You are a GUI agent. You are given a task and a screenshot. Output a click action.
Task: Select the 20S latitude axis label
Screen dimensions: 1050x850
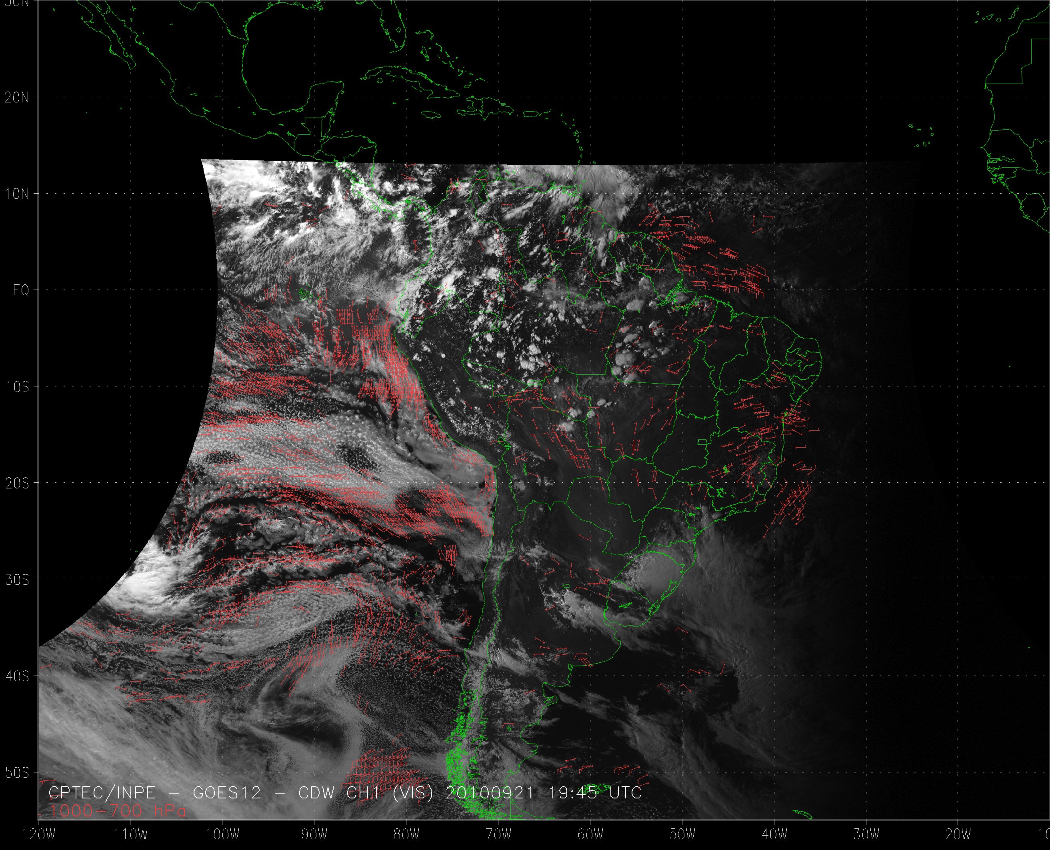[x=17, y=483]
